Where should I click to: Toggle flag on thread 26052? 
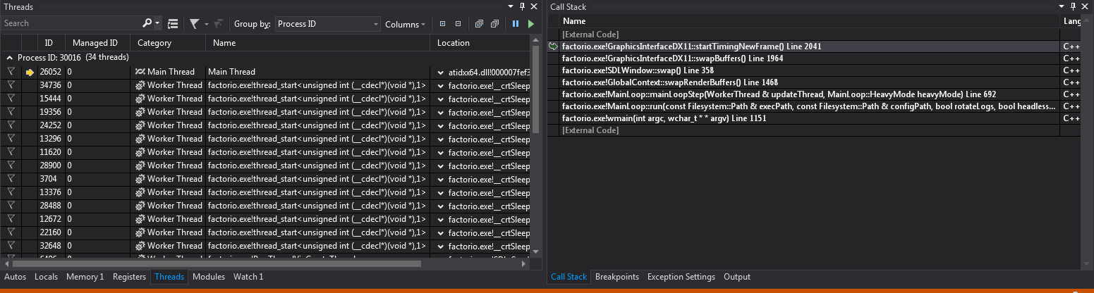point(11,72)
